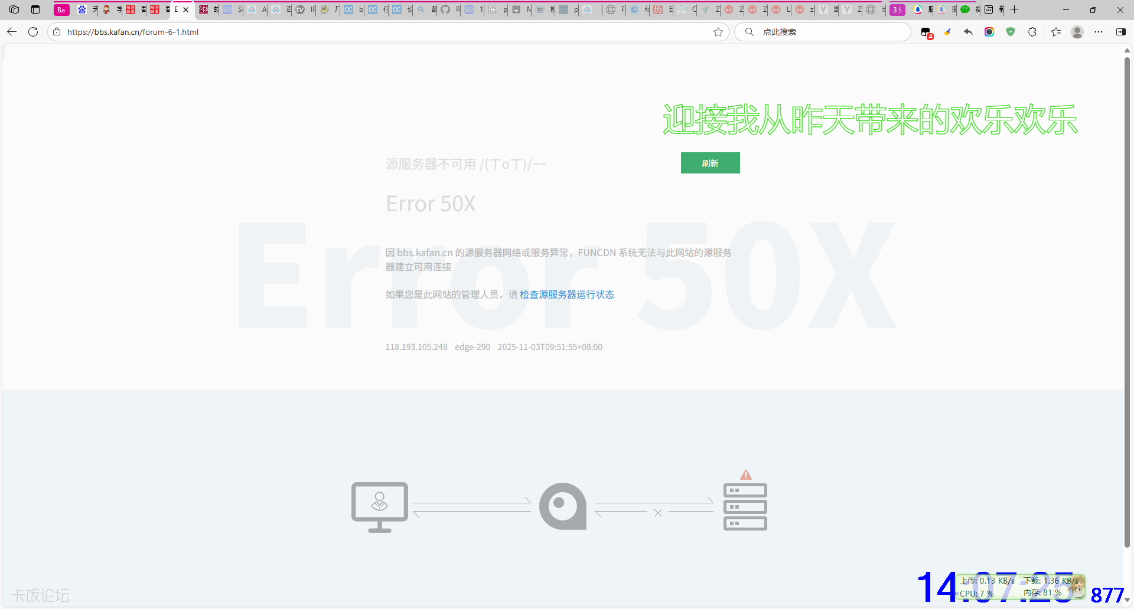Click the browser Back arrow
This screenshot has height=609, width=1134.
pyautogui.click(x=12, y=32)
